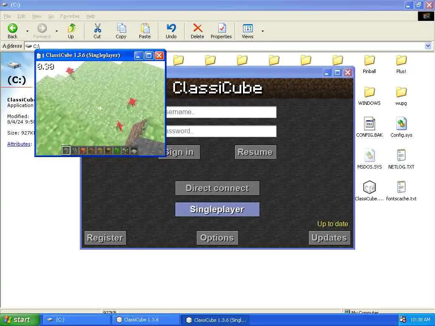Image resolution: width=435 pixels, height=326 pixels.
Task: Open the Views dropdown arrow
Action: [263, 31]
